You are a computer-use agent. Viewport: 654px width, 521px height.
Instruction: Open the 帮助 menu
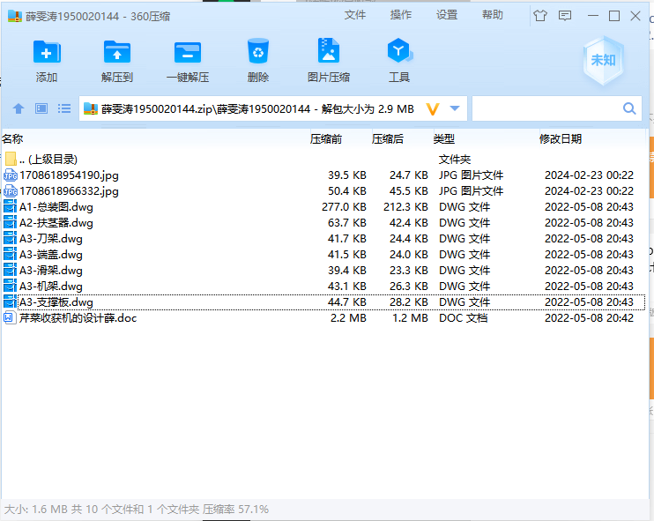pyautogui.click(x=493, y=16)
